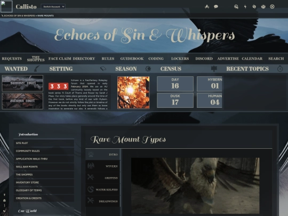This screenshot has height=216, width=288.
Task: Open Discord in navigation bar
Action: (204, 59)
